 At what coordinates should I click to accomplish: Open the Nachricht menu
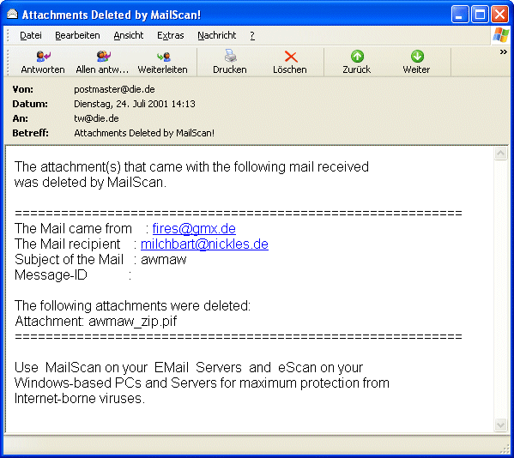(217, 35)
